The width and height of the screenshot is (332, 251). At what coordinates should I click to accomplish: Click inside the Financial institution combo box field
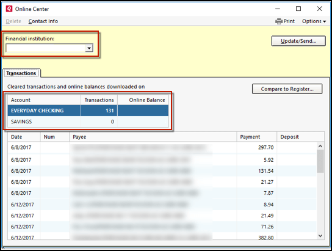(46, 48)
